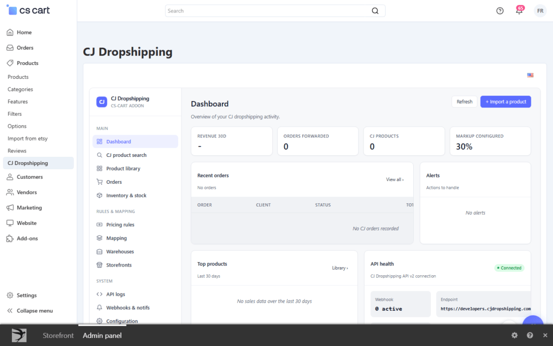Click the developers.cjdropshipping.com endpoint URL
The height and width of the screenshot is (346, 553).
(x=485, y=309)
